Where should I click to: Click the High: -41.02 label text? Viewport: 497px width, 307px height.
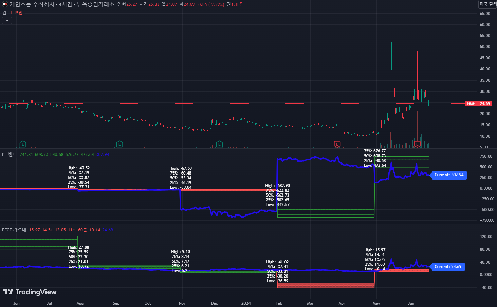click(x=277, y=262)
